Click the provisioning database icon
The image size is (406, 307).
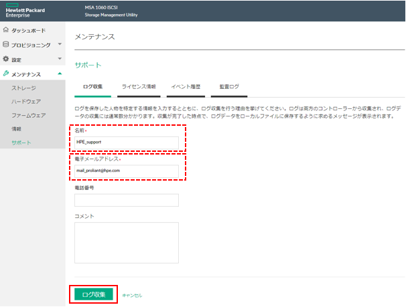(6, 45)
